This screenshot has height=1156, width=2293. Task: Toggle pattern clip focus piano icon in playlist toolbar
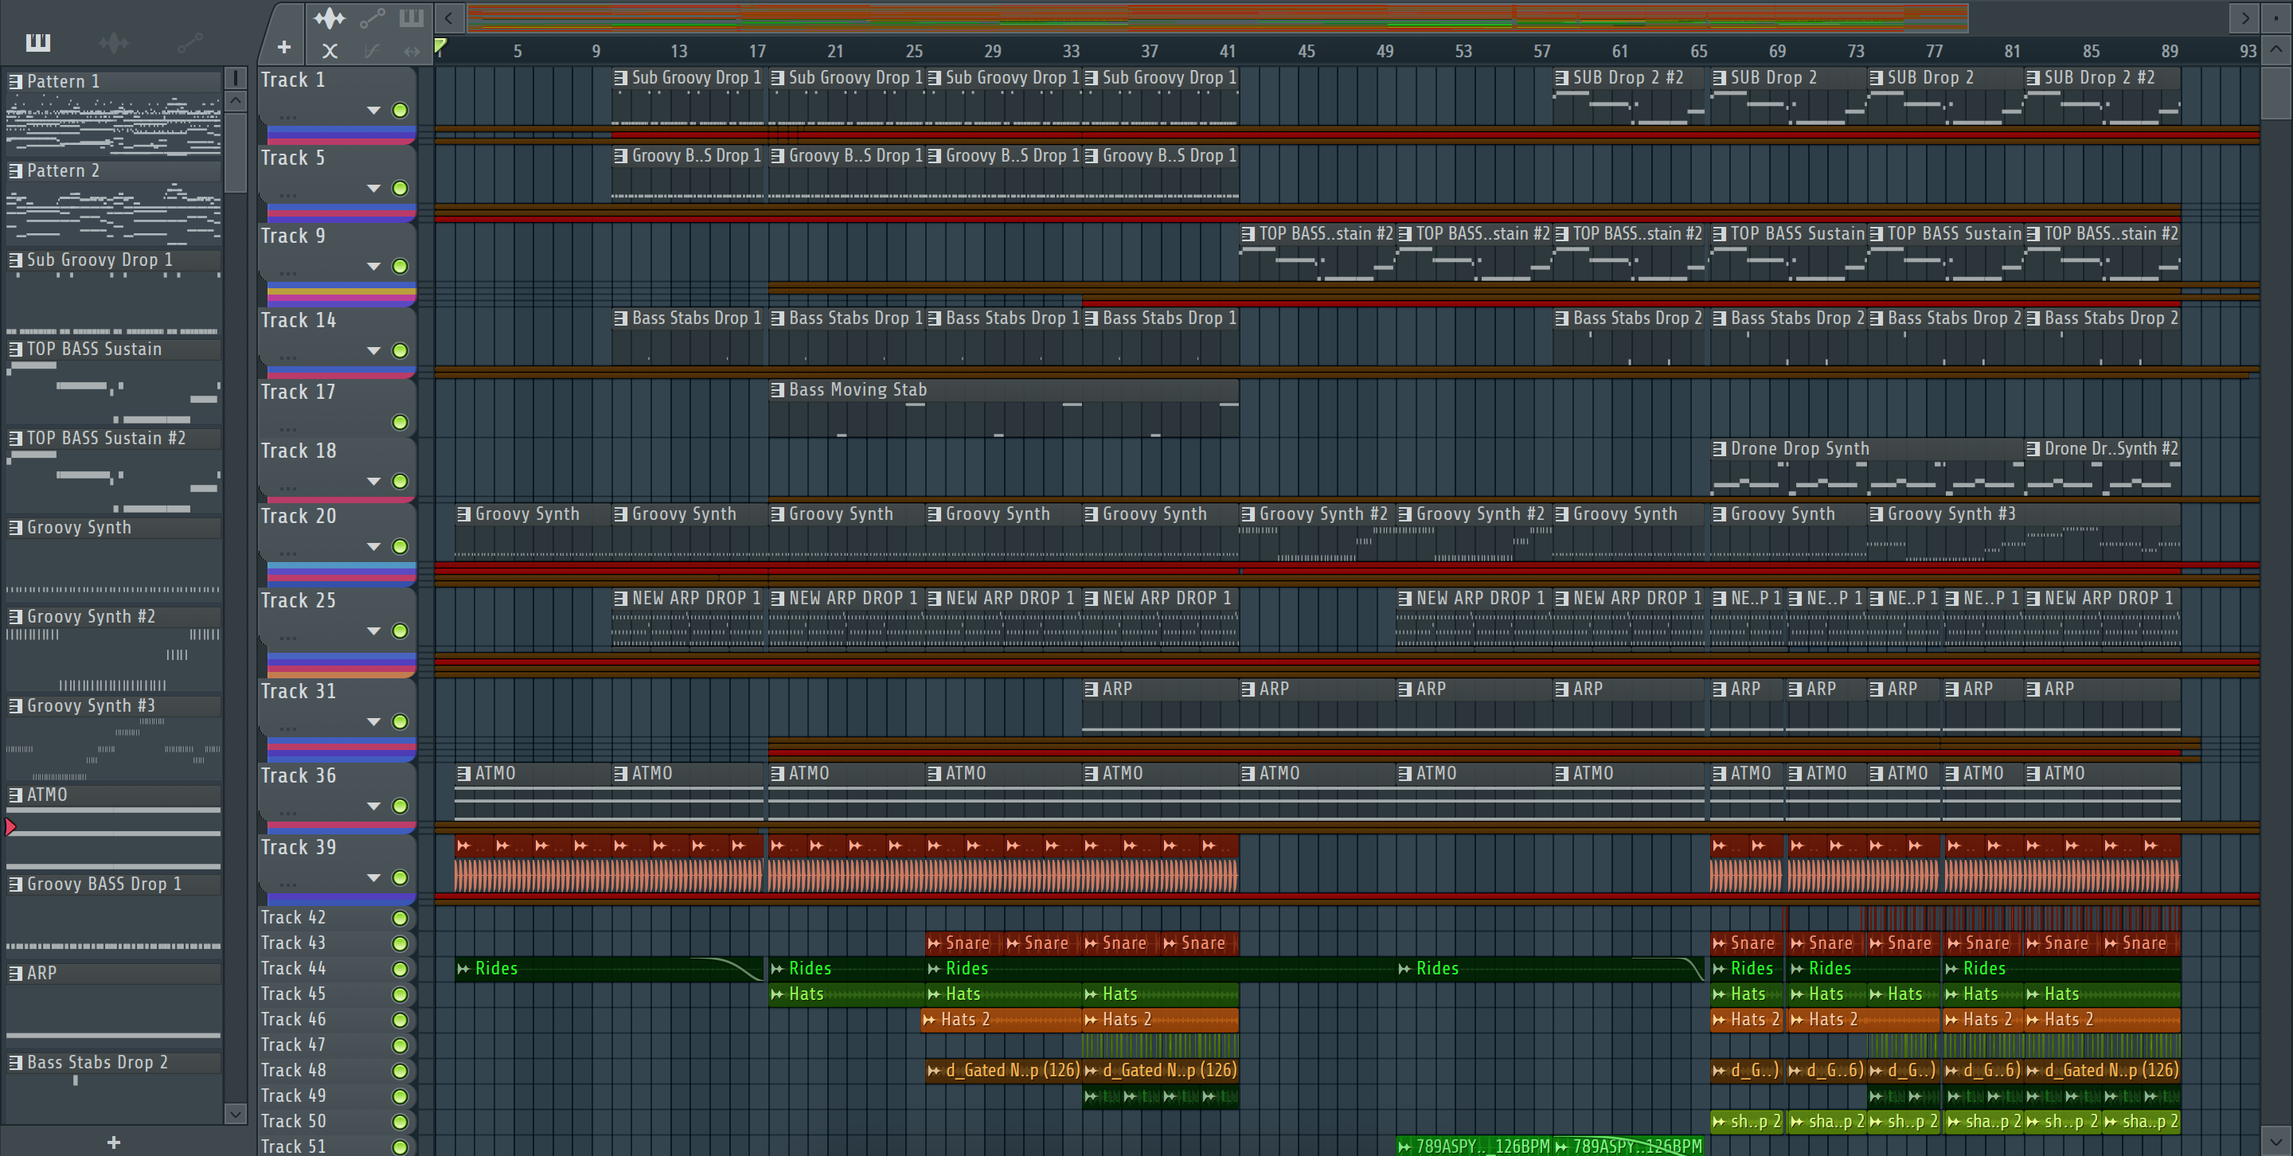point(412,18)
